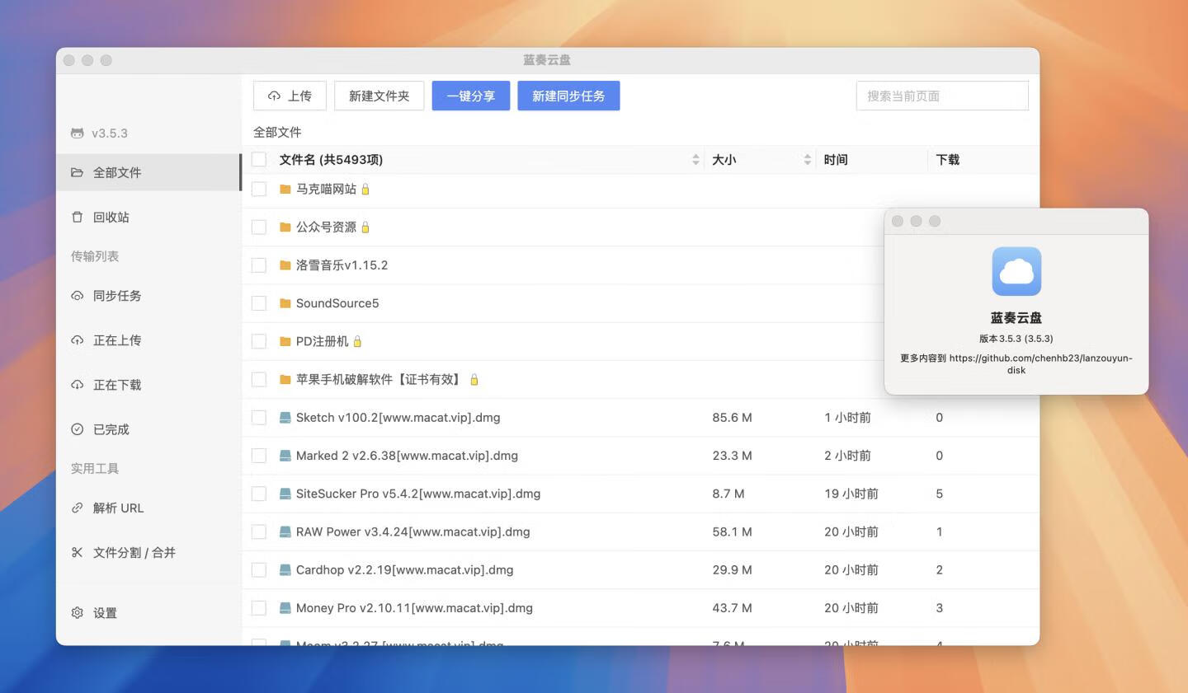The height and width of the screenshot is (693, 1188).
Task: Click the 新建文件夹 button
Action: click(x=379, y=96)
